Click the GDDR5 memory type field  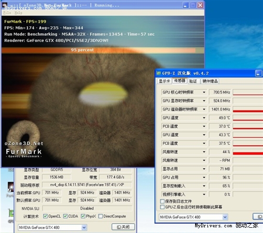tap(56, 170)
